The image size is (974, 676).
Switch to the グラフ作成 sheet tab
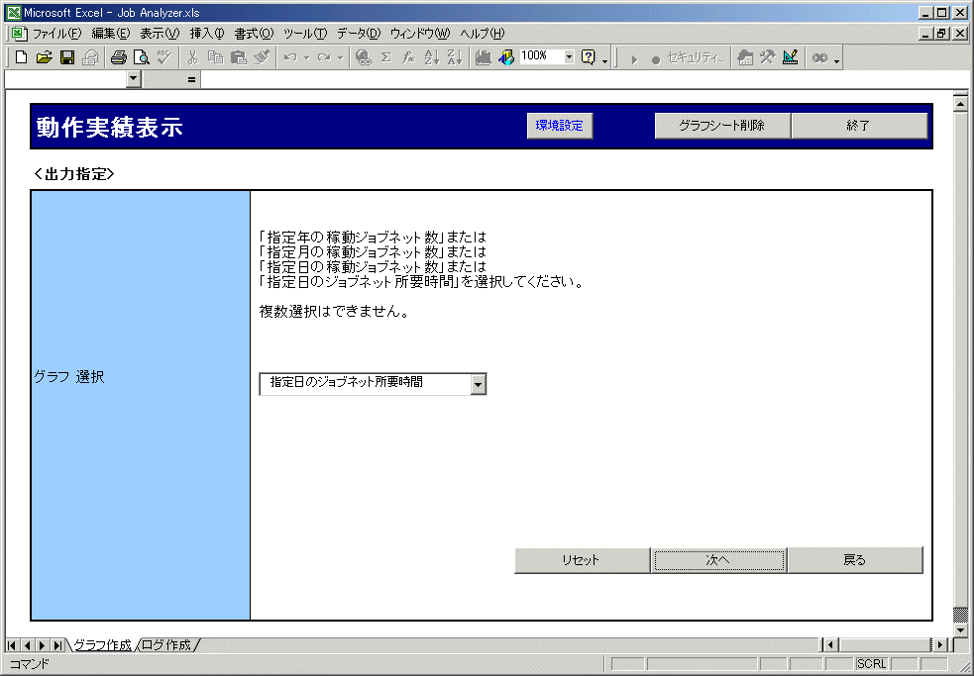point(102,645)
